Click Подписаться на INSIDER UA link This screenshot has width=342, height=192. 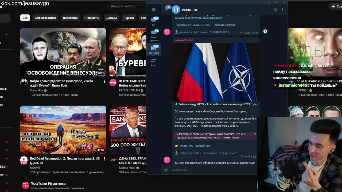[192, 25]
